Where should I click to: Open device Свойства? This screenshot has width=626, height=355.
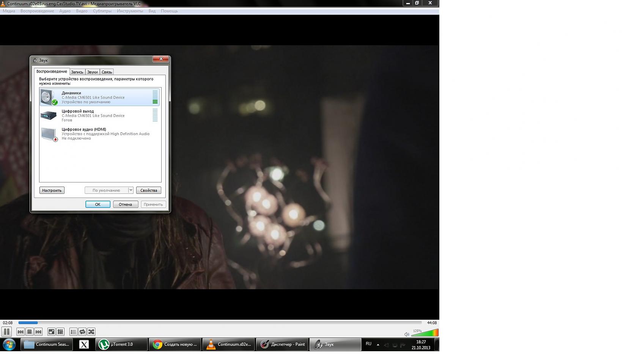click(x=149, y=190)
